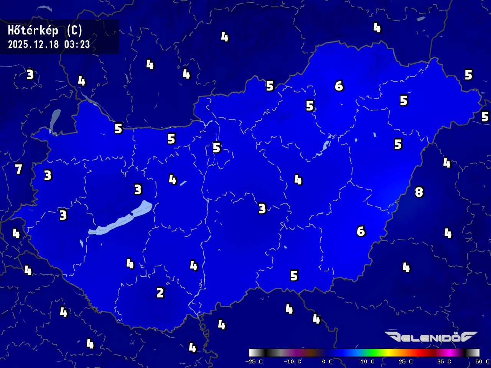The width and height of the screenshot is (491, 368).
Task: Select the southeastern 6 degree marker
Action: click(361, 231)
